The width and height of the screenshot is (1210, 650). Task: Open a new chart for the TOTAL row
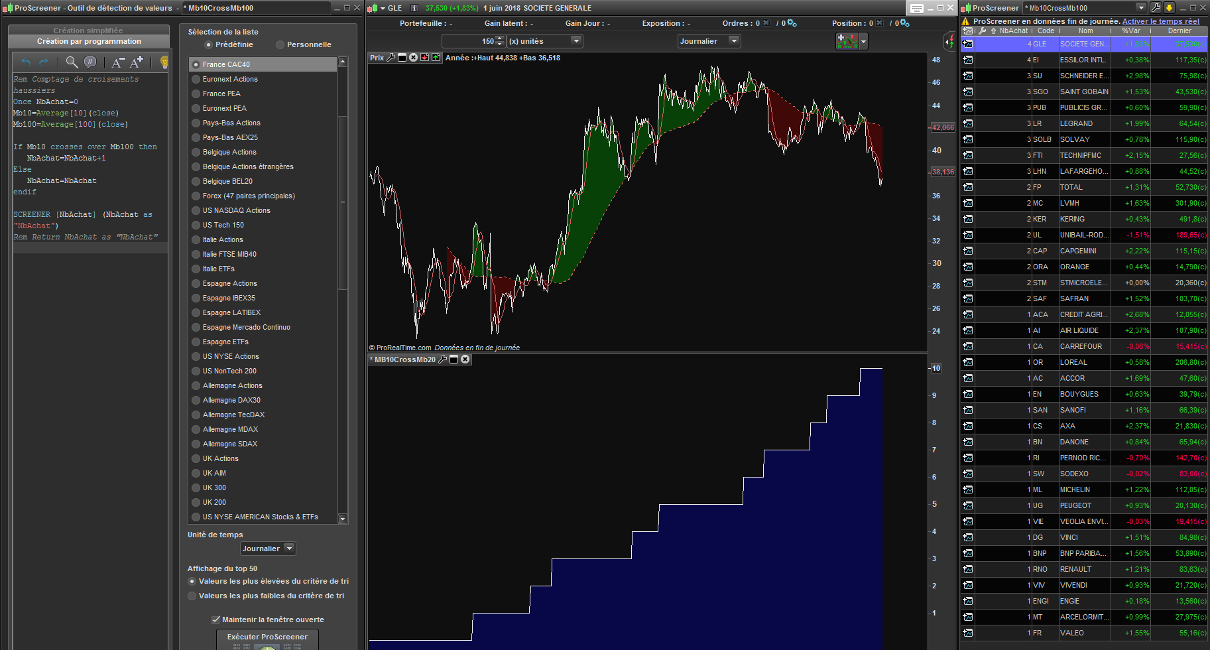click(x=968, y=187)
